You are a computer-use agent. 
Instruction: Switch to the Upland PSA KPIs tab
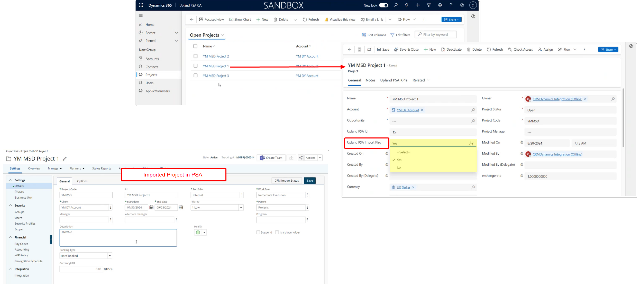[394, 80]
